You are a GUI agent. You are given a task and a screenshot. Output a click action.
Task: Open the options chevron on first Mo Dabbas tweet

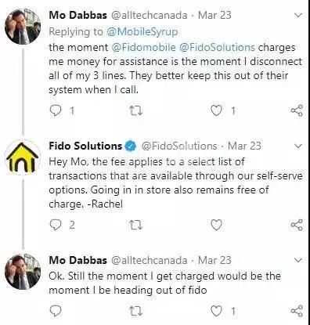[298, 16]
